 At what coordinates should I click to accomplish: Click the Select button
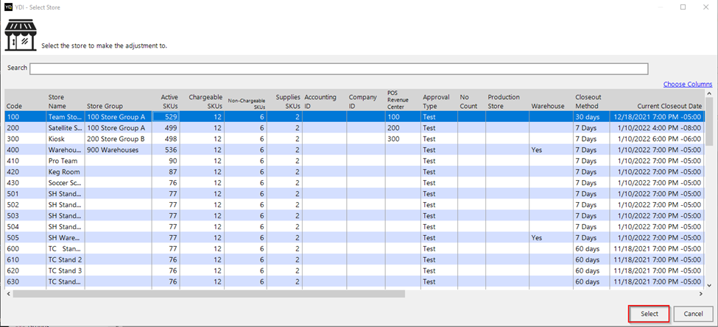point(649,314)
